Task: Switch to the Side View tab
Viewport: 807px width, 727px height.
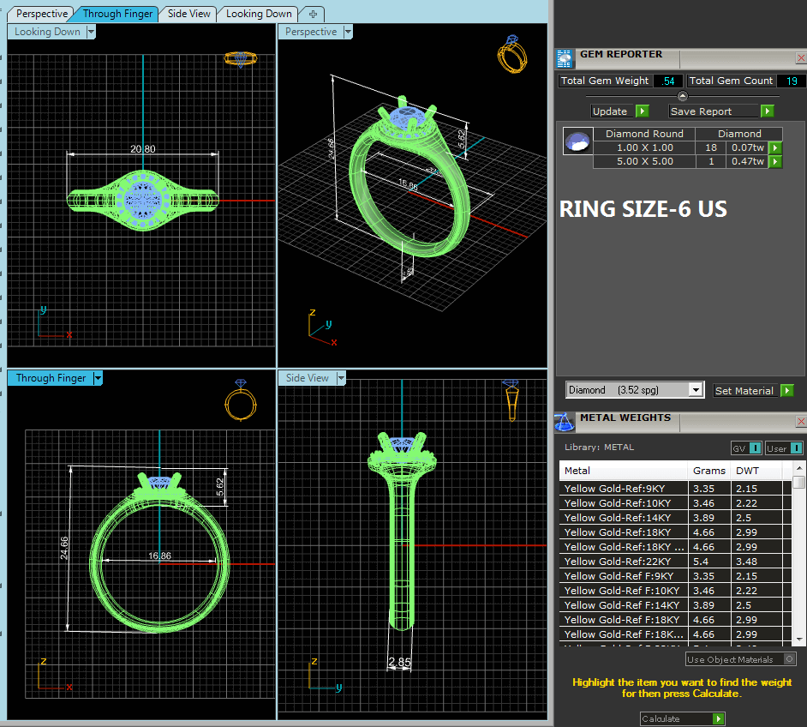Action: 189,14
